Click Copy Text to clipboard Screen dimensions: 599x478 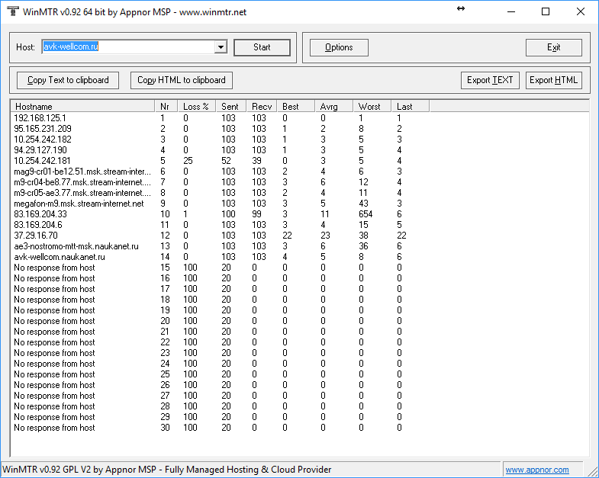point(68,80)
